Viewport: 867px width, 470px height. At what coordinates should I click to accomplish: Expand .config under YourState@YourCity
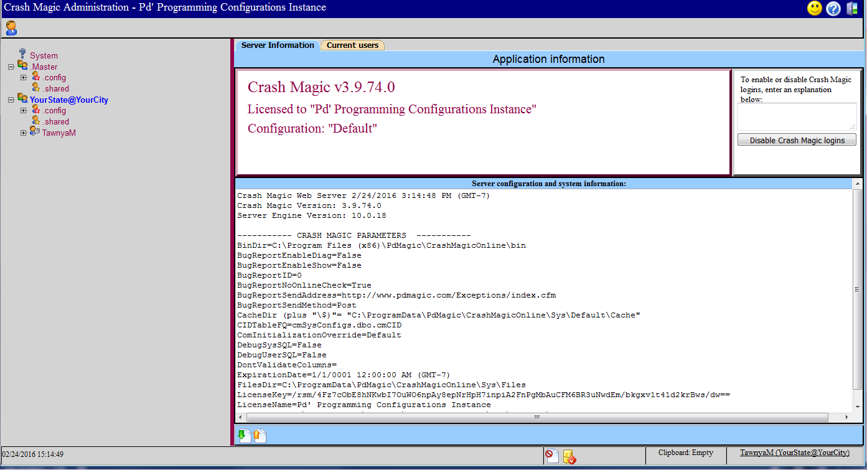point(24,111)
